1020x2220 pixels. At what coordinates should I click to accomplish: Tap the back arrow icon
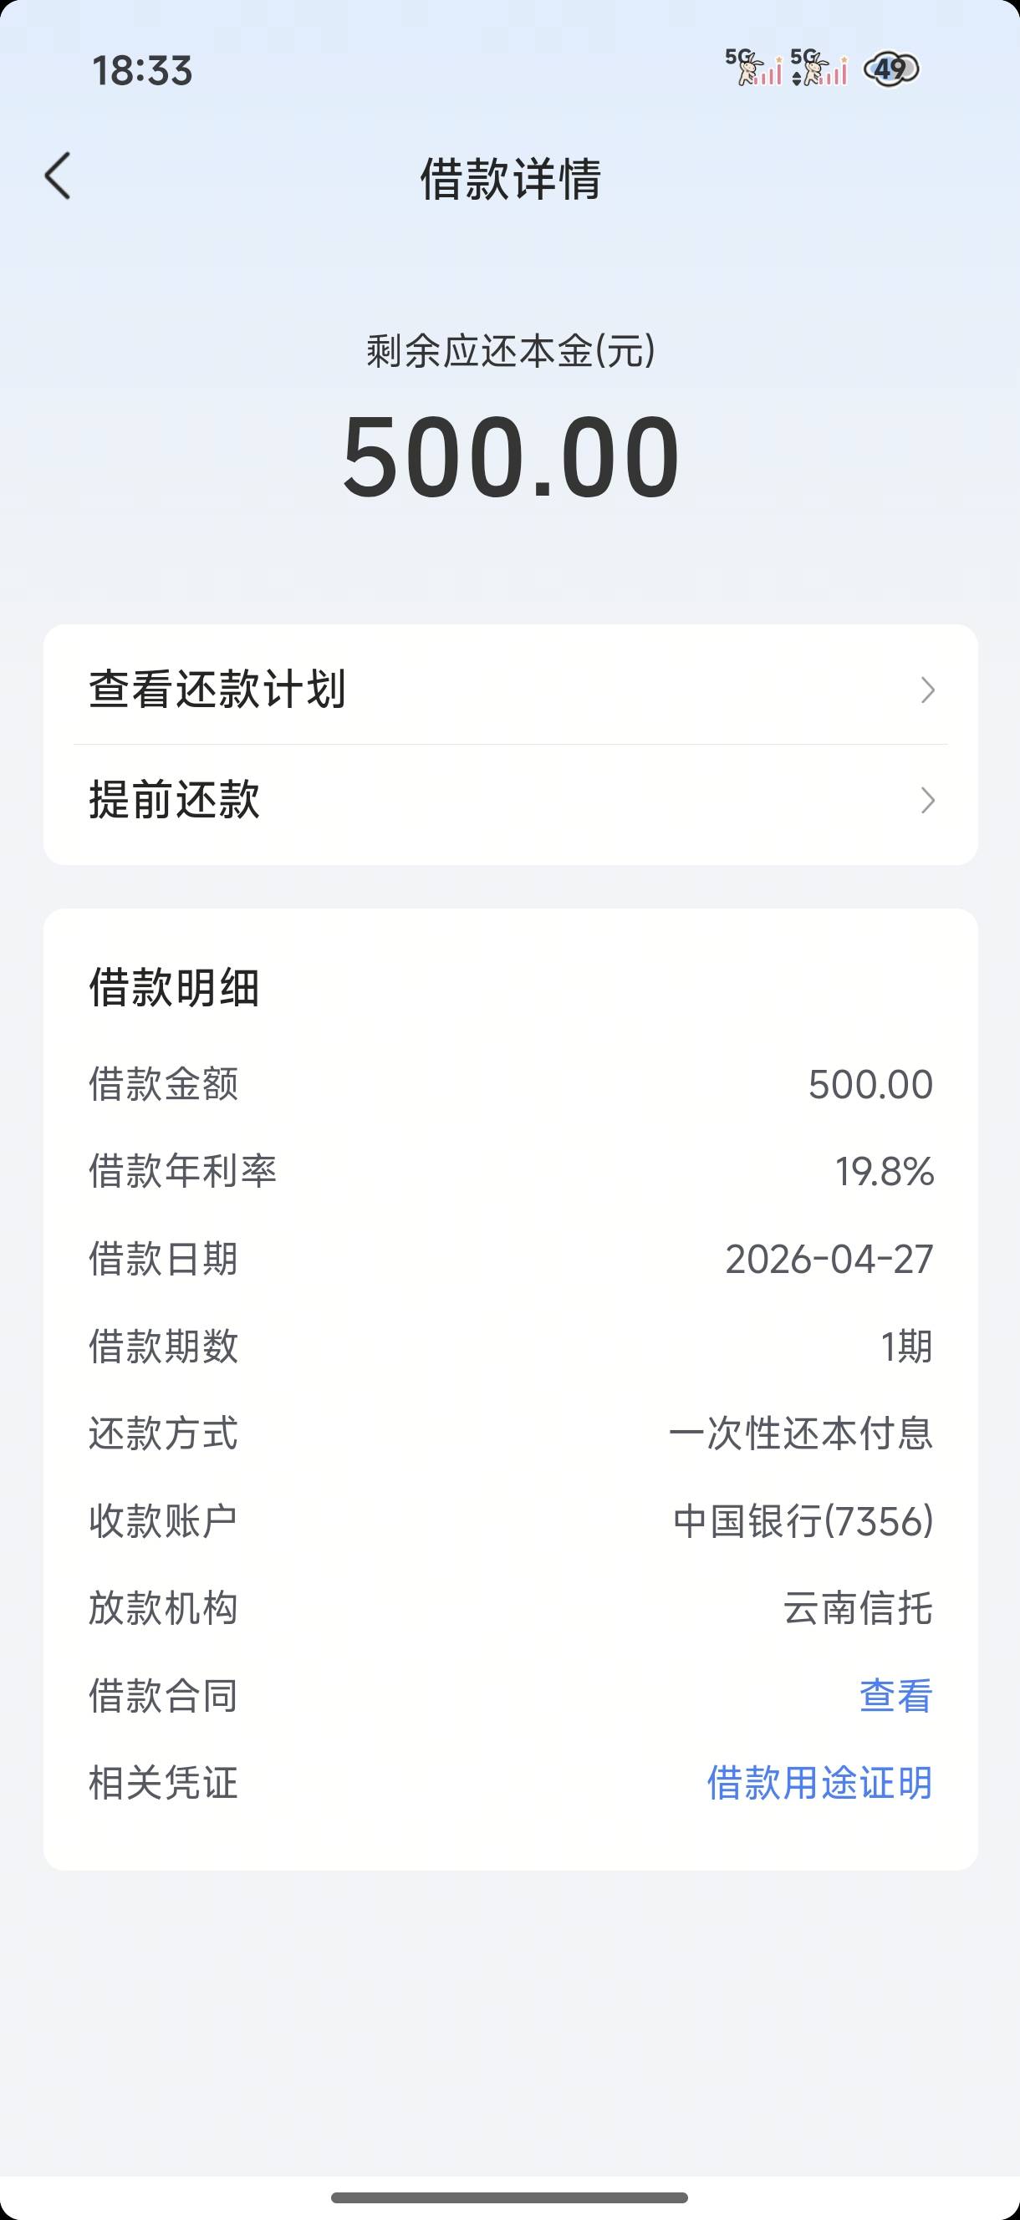tap(58, 176)
